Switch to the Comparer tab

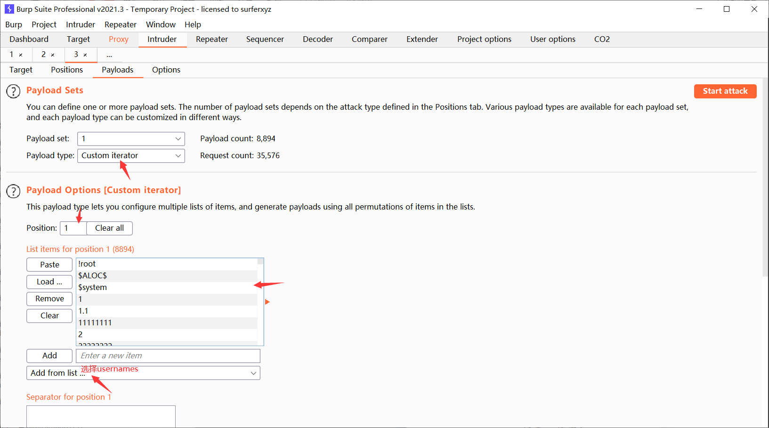[x=370, y=39]
